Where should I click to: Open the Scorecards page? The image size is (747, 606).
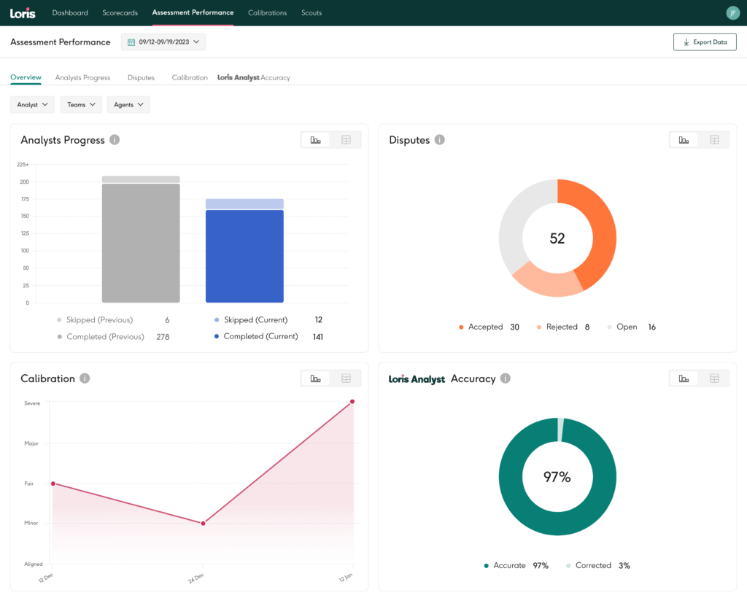click(120, 12)
